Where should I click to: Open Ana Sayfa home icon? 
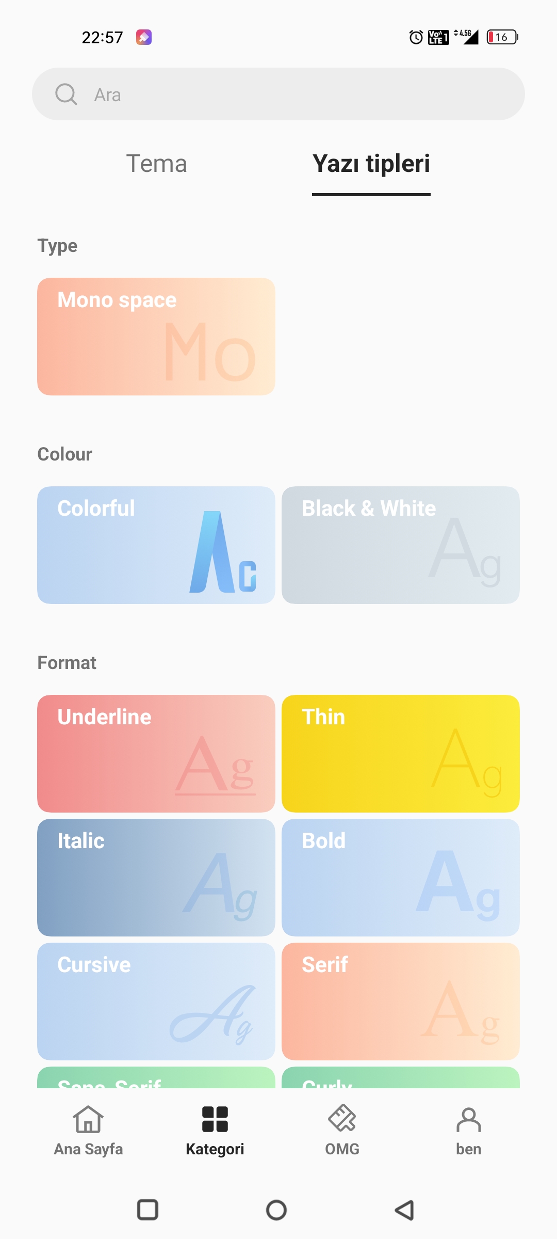(88, 1119)
